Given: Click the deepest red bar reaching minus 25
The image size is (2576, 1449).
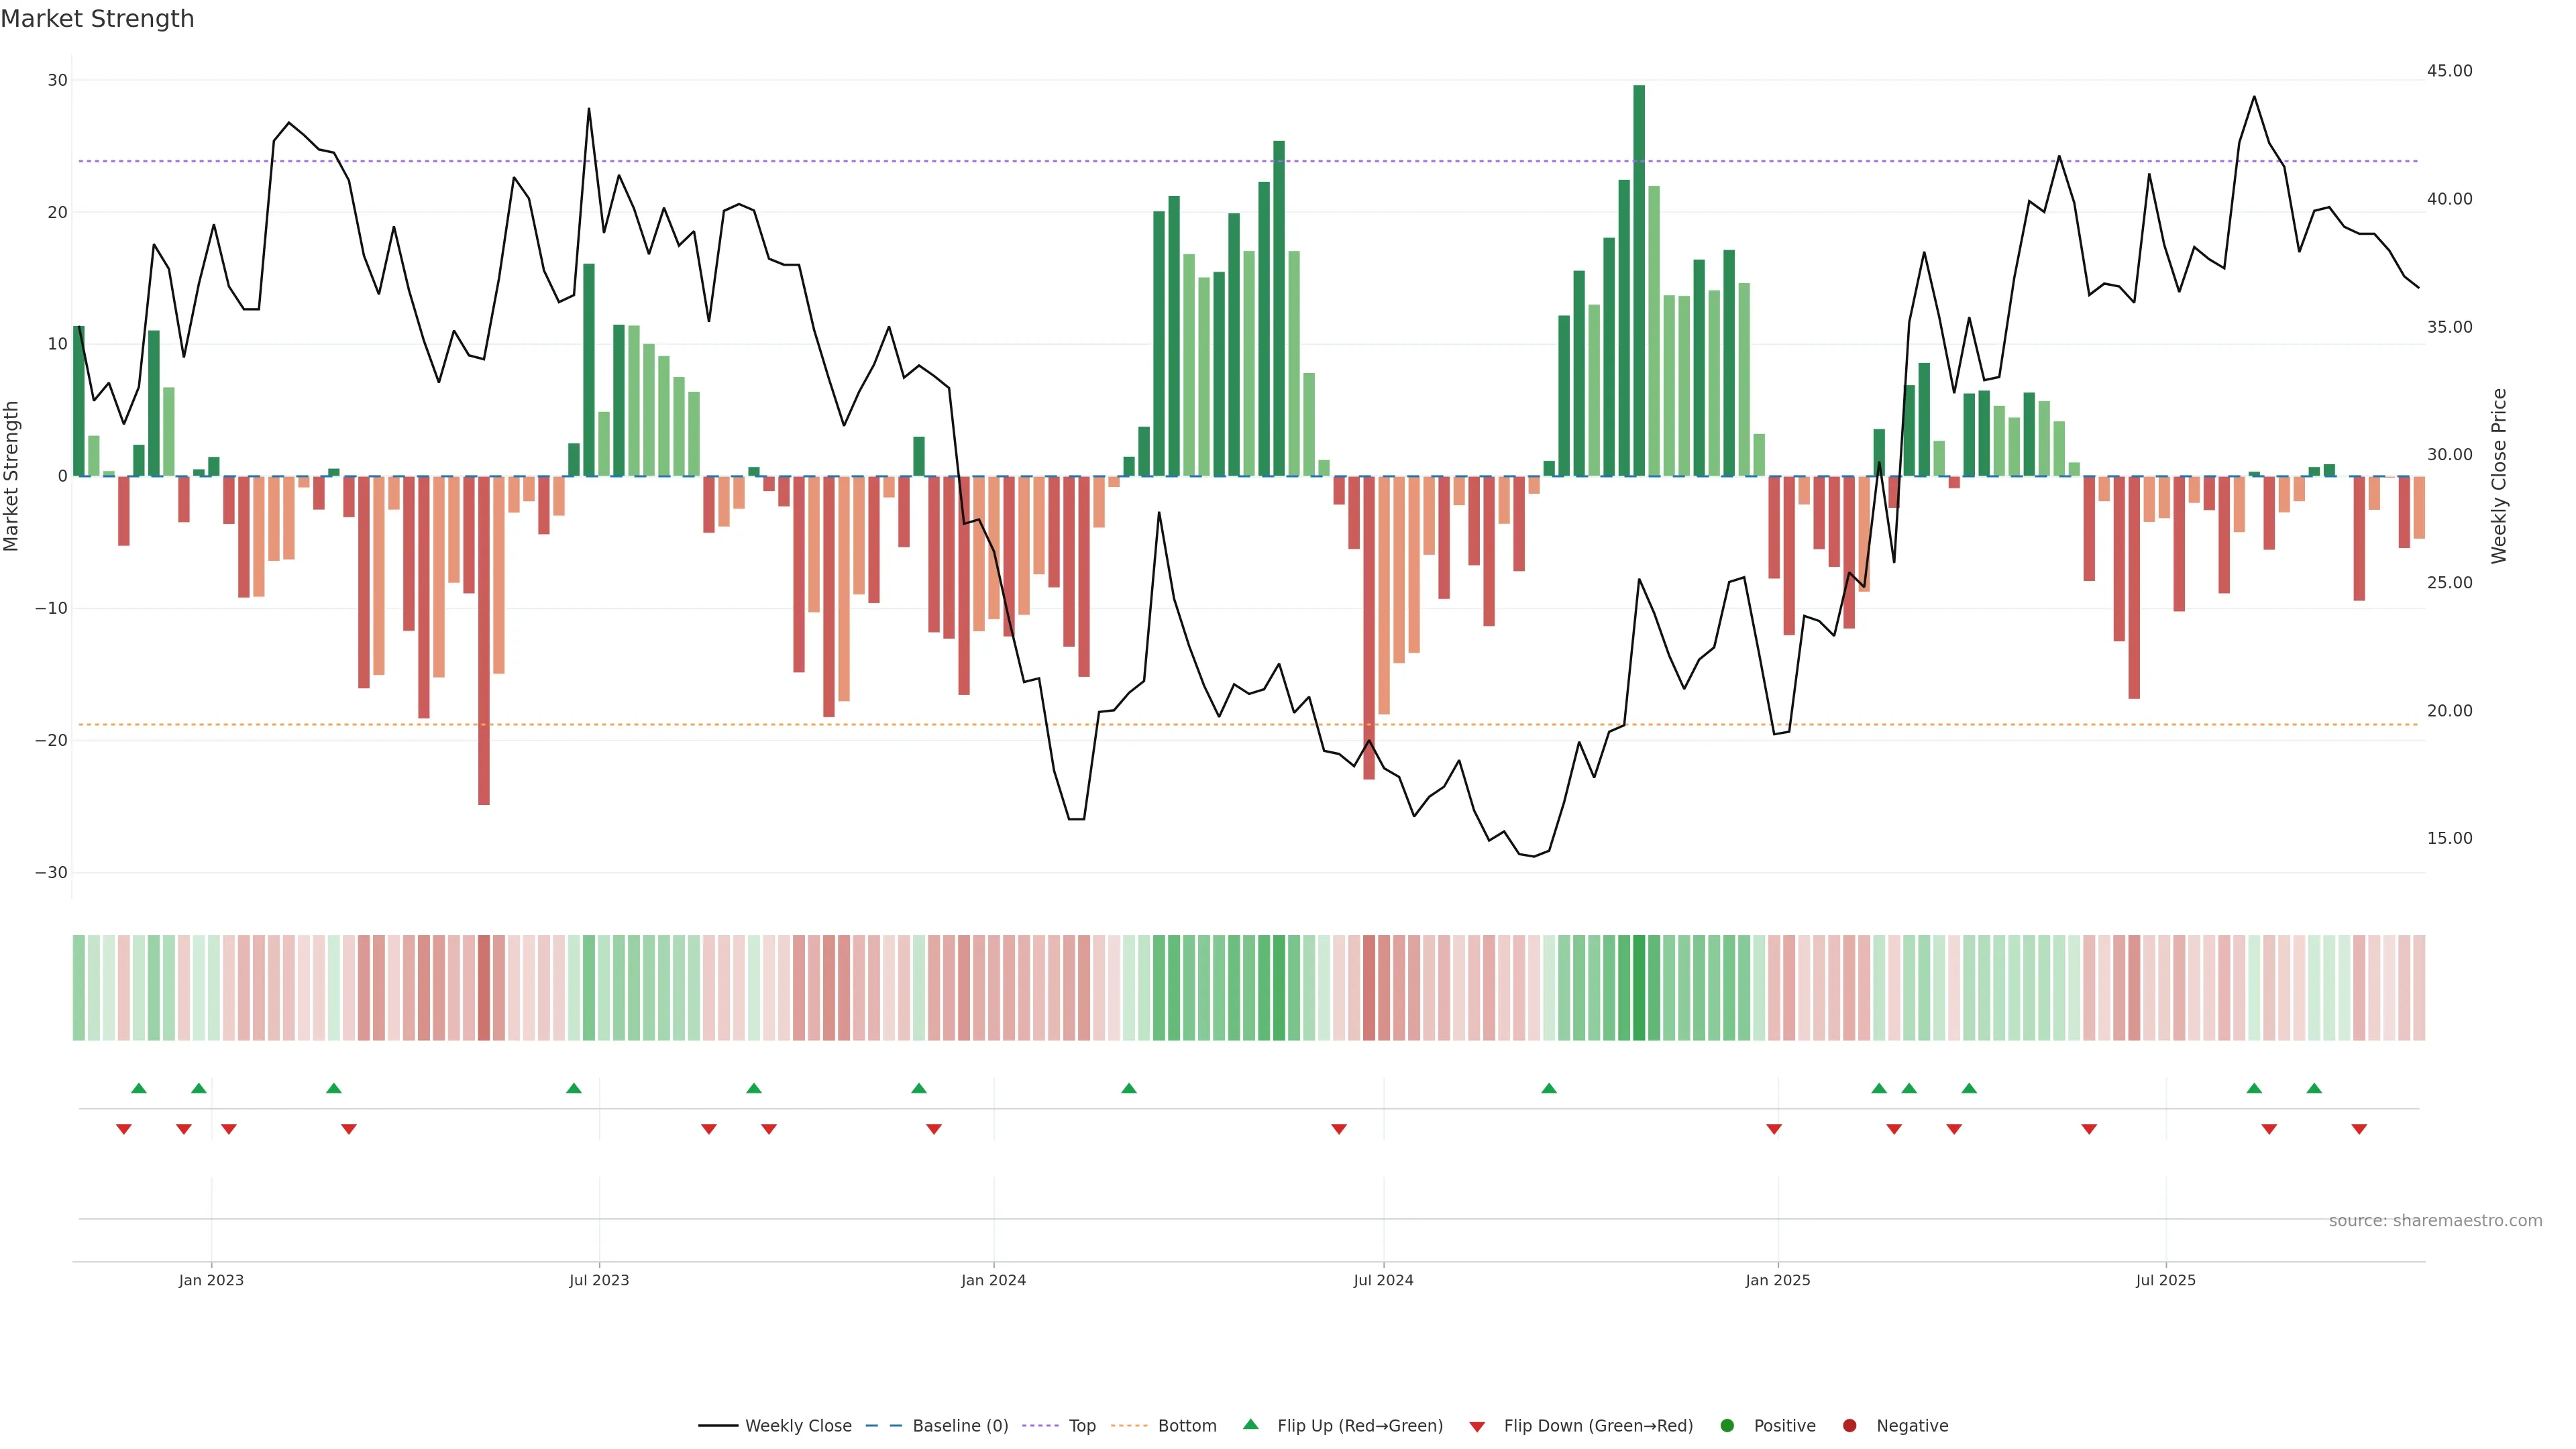Looking at the screenshot, I should point(484,640).
